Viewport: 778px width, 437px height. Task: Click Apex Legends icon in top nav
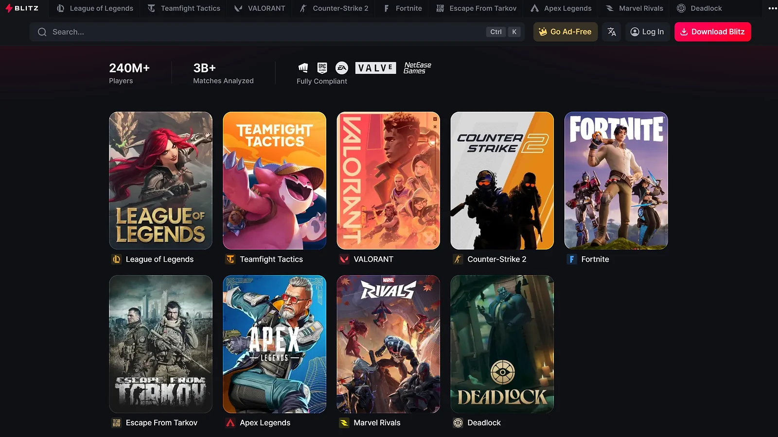534,8
